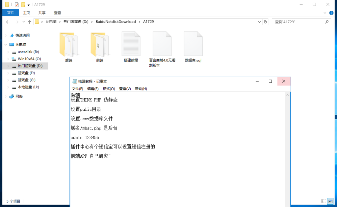Open the 查看 ribbon tab

pos(57,13)
